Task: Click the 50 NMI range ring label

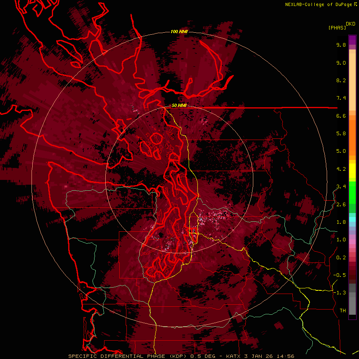Action: click(x=179, y=106)
